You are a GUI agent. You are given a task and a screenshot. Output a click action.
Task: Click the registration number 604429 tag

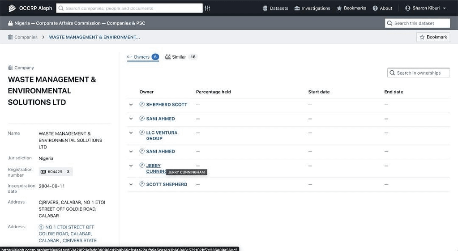(56, 172)
